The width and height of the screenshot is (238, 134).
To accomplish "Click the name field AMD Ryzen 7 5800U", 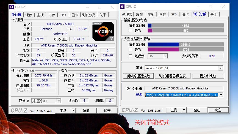I will coord(60,24).
